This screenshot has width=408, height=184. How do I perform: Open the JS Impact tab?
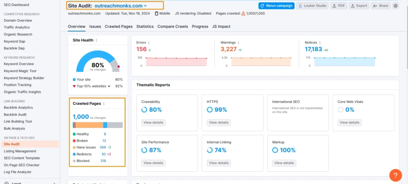221,27
